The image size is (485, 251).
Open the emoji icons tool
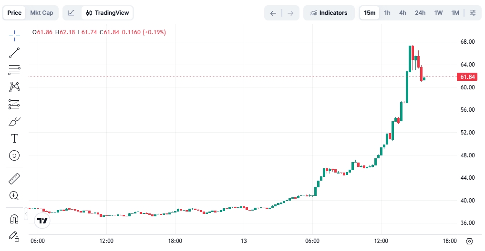point(14,155)
